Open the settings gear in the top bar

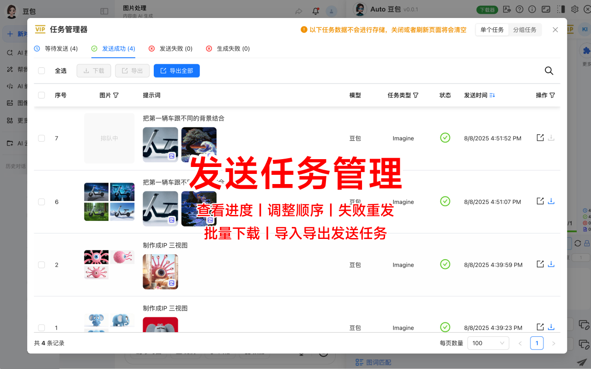pos(574,9)
